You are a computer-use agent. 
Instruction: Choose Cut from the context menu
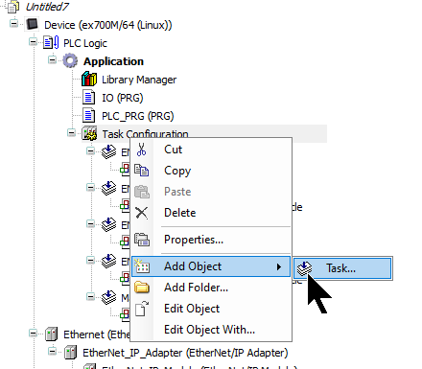point(211,150)
